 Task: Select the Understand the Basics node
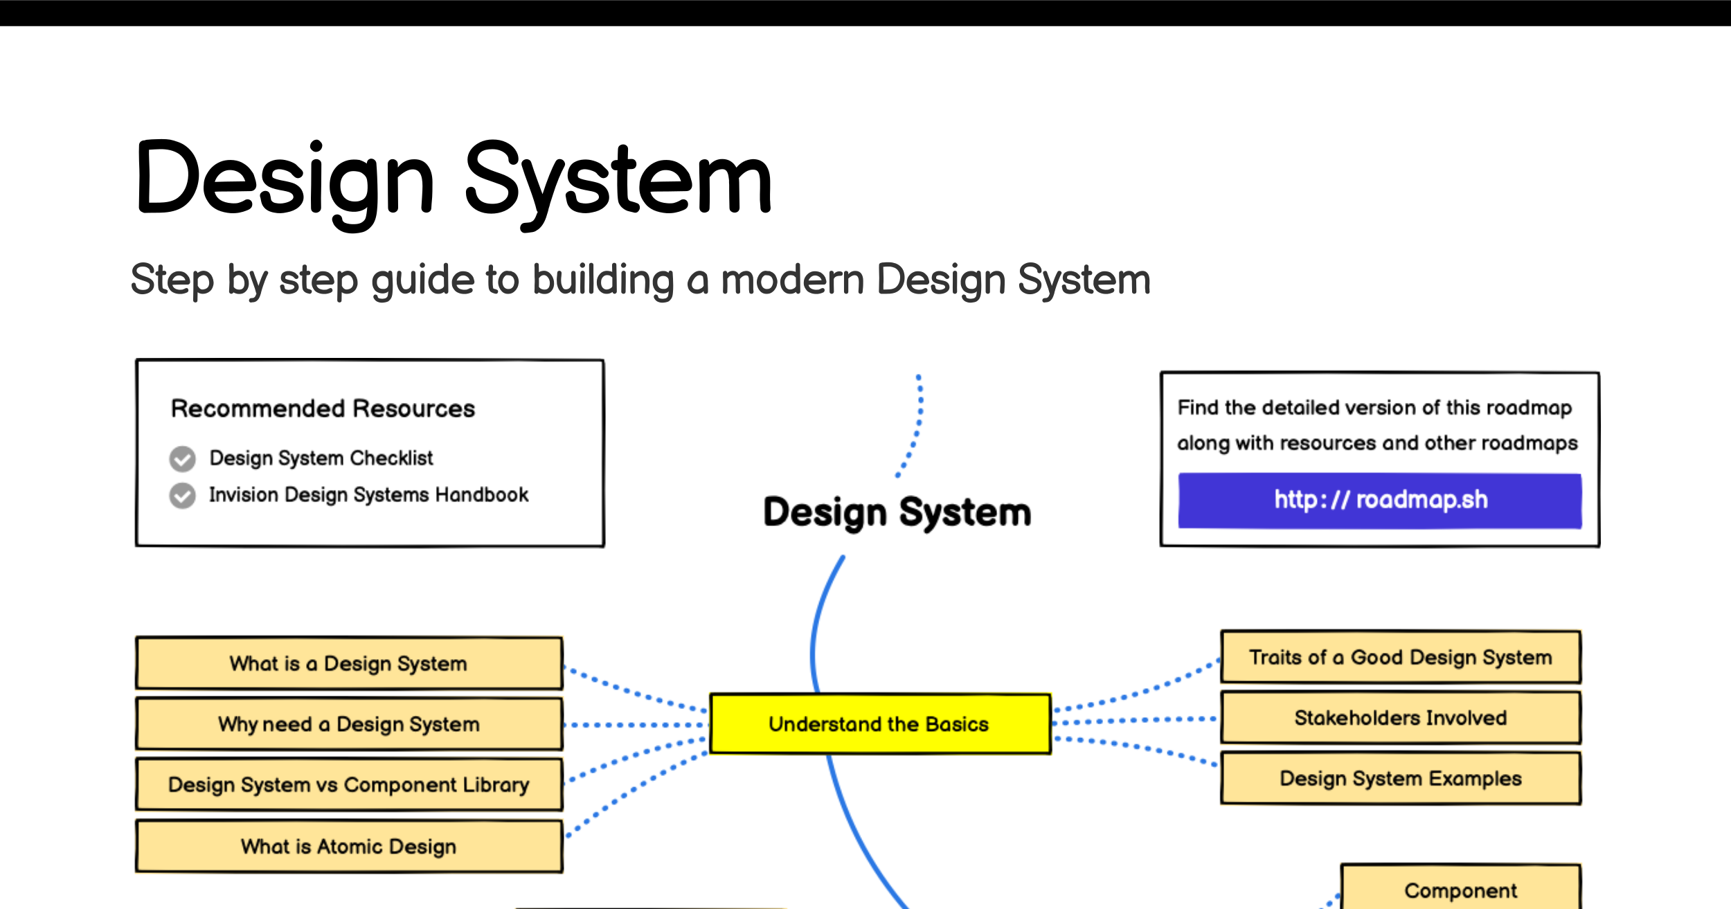point(880,723)
